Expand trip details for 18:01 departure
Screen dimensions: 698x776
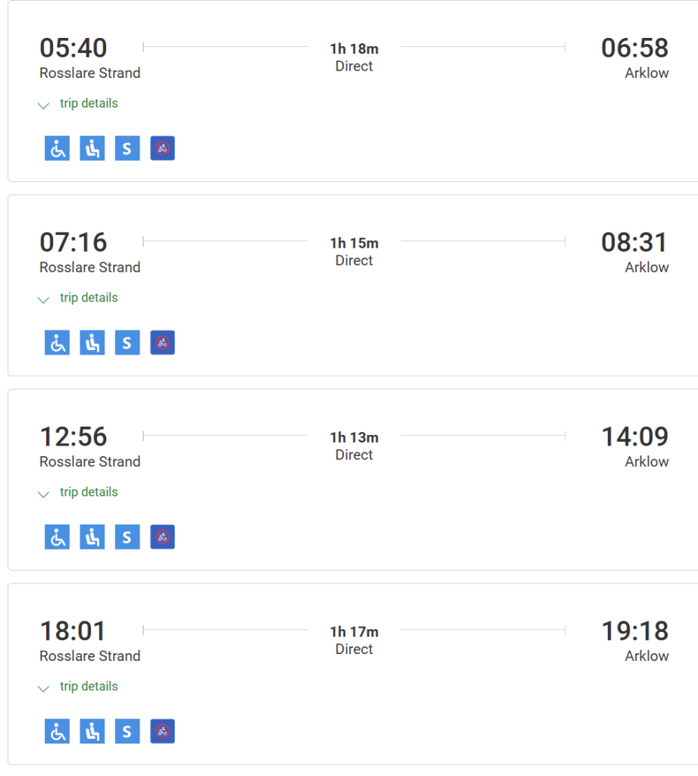coord(89,687)
